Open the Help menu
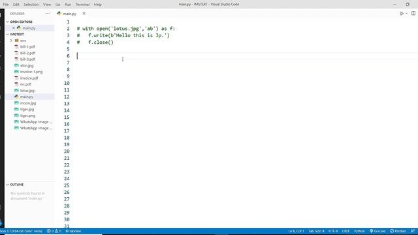This screenshot has height=235, width=418. (98, 5)
